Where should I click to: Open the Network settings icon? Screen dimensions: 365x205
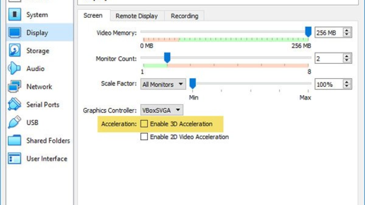coord(15,87)
